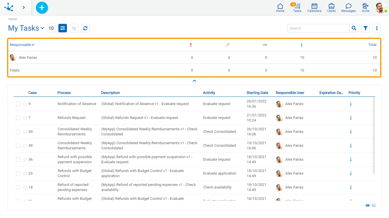Viewport: 389px width, 218px height.
Task: Refresh the task list
Action: (85, 28)
